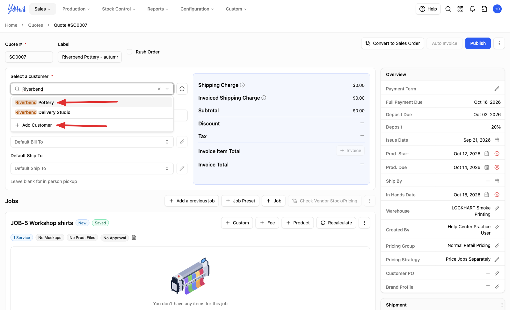Expand the customer select dropdown chevron
Screen dimensions: 510x310
pos(167,89)
